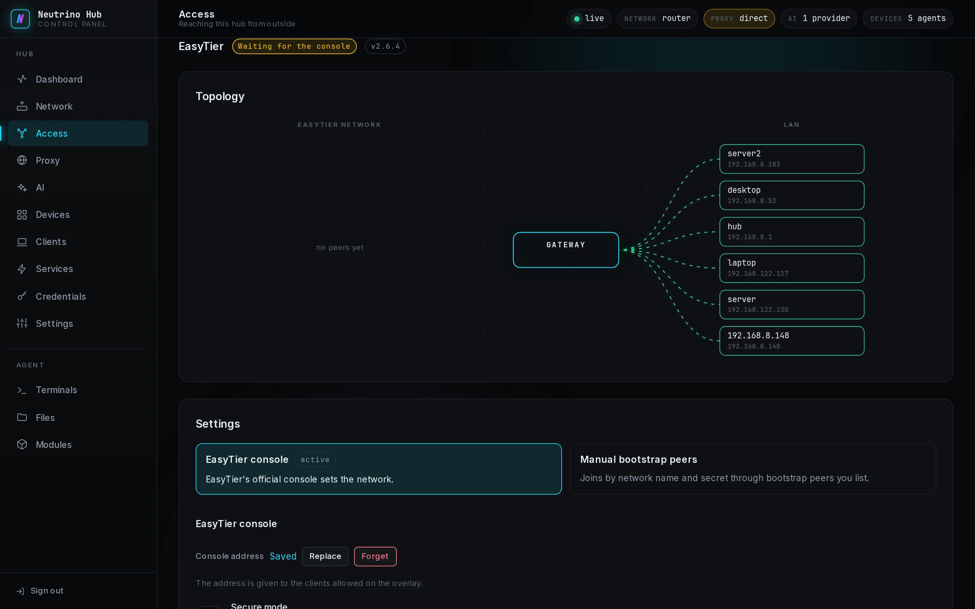Click the Credentials key icon
This screenshot has height=609, width=975.
tap(22, 296)
